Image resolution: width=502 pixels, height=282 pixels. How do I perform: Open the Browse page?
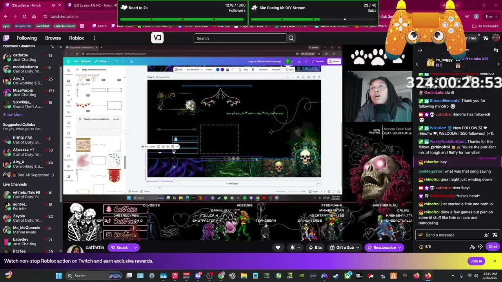(53, 38)
